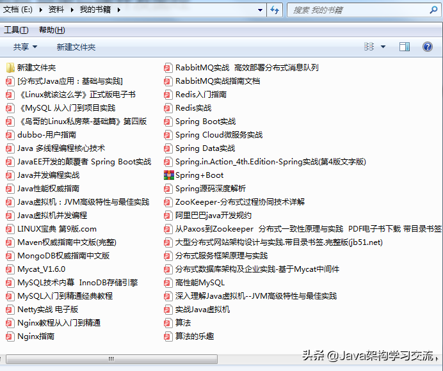The image size is (443, 371).
Task: Click PDF icon of 实战Java虚拟机
Action: coord(168,310)
